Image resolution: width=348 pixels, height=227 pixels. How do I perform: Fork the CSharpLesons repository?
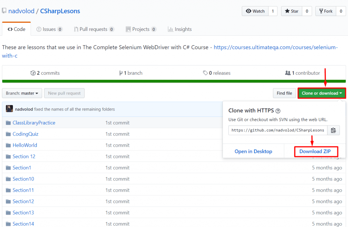325,11
